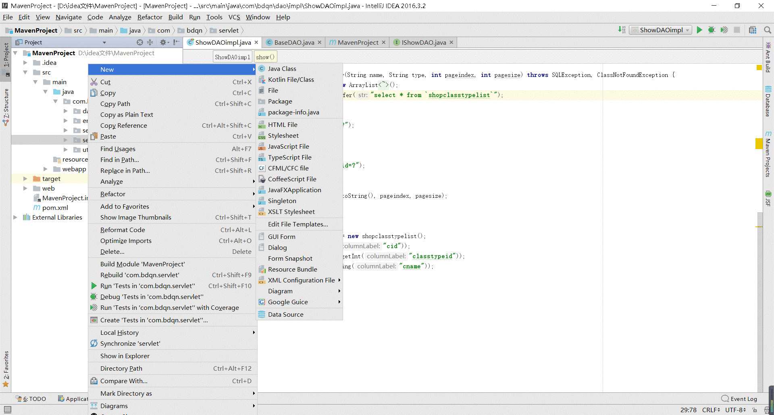Start debugging with the bug icon

(x=712, y=30)
